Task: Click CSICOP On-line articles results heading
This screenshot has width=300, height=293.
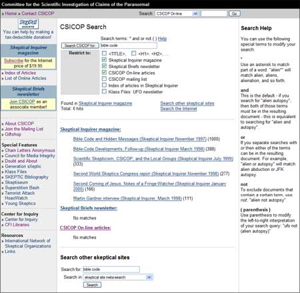Action: coord(85,228)
